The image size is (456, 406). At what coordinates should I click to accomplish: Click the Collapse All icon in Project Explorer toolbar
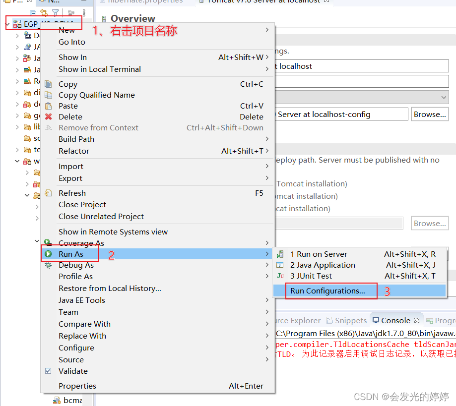32,11
